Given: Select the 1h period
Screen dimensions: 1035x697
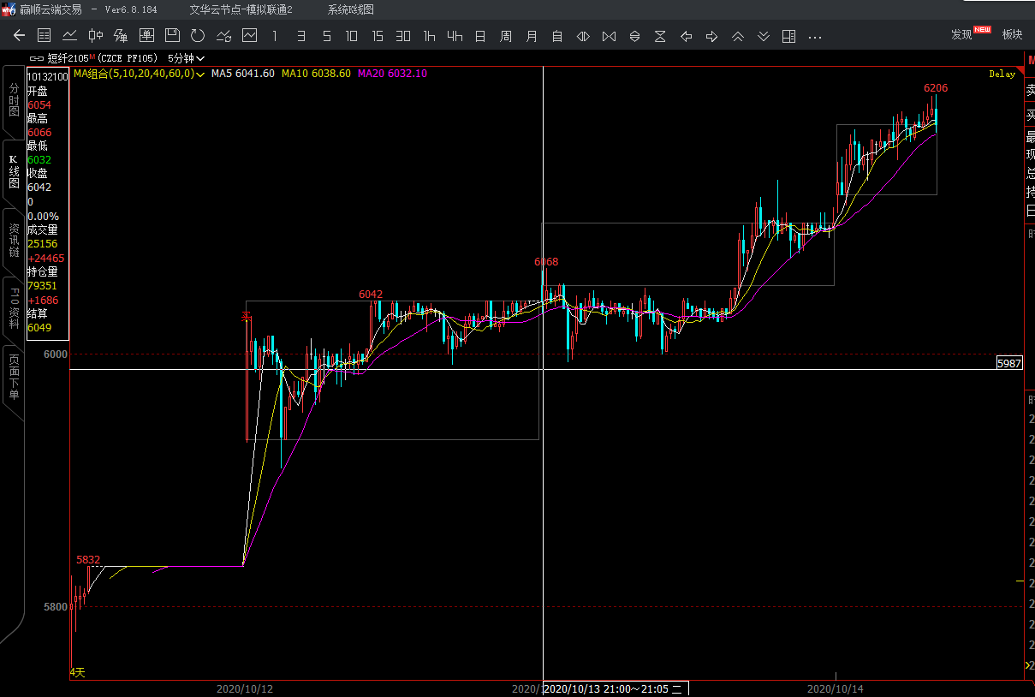Looking at the screenshot, I should point(429,36).
